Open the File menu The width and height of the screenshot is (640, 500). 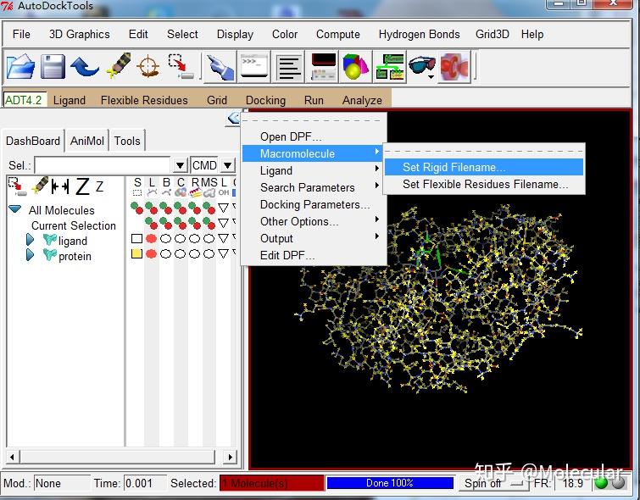tap(21, 34)
